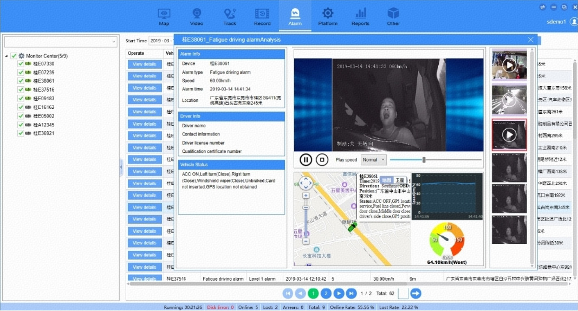Viewport: 578px width, 311px height.
Task: Click the map pan direction control
Action: coord(306,183)
